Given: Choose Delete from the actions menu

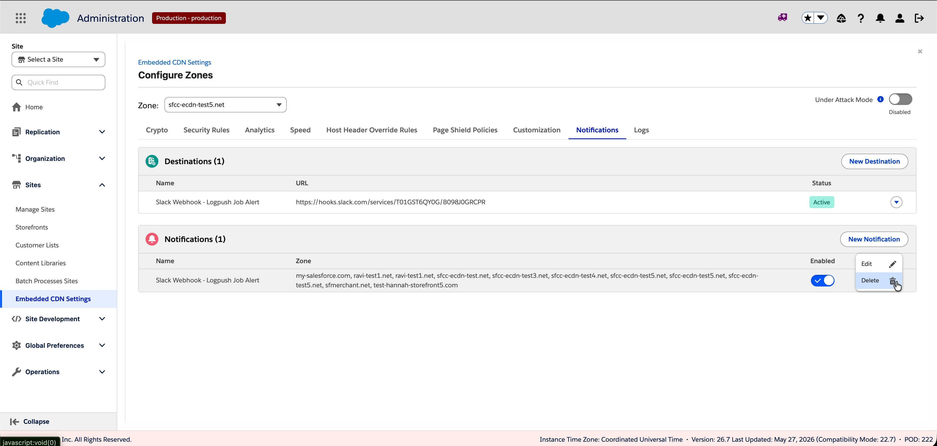Looking at the screenshot, I should (878, 280).
